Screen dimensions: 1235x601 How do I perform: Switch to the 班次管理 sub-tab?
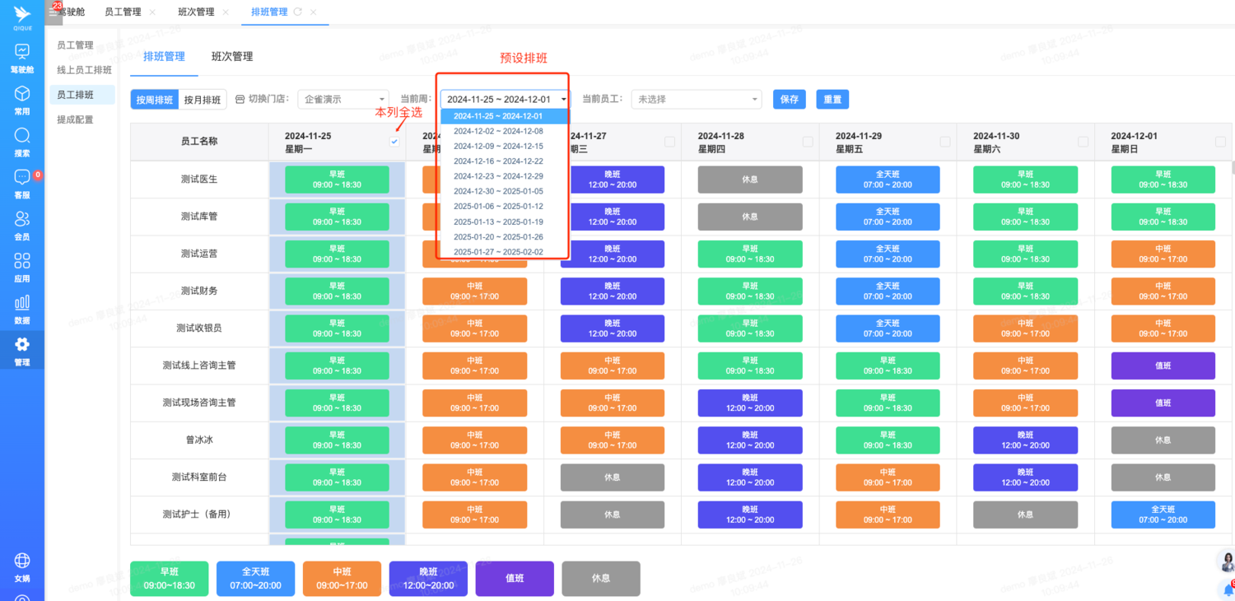(232, 57)
